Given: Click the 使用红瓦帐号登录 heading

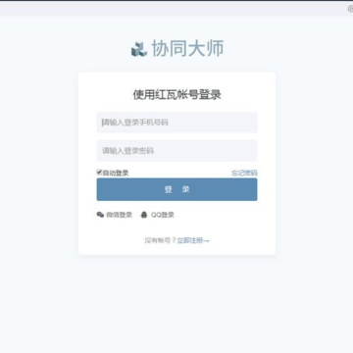Looking at the screenshot, I should 176,95.
